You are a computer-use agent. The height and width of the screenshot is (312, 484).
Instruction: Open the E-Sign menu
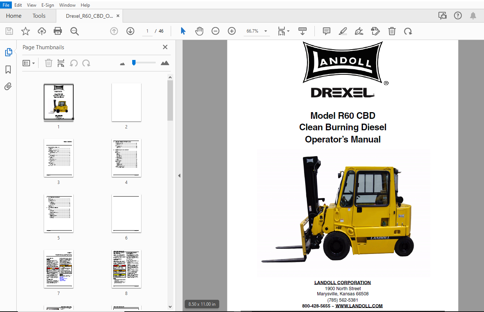coord(47,5)
